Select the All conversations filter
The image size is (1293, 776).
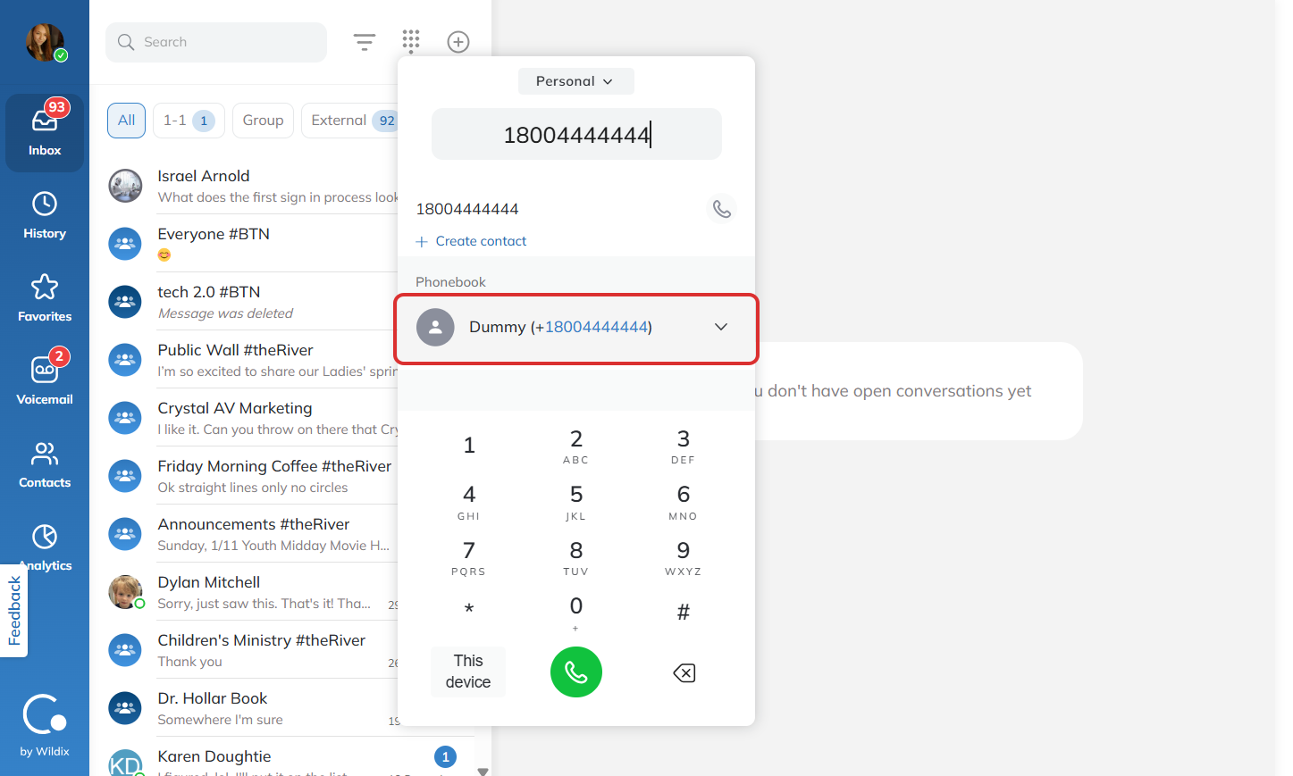127,121
